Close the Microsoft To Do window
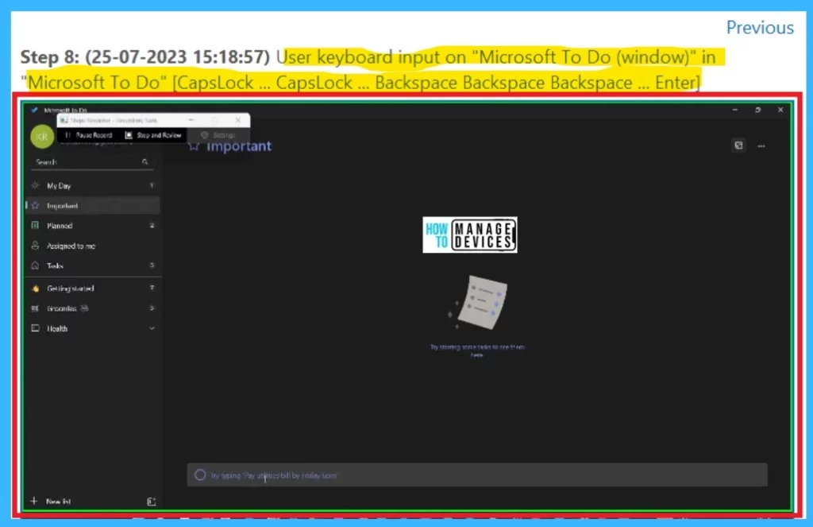The width and height of the screenshot is (813, 527). [780, 110]
